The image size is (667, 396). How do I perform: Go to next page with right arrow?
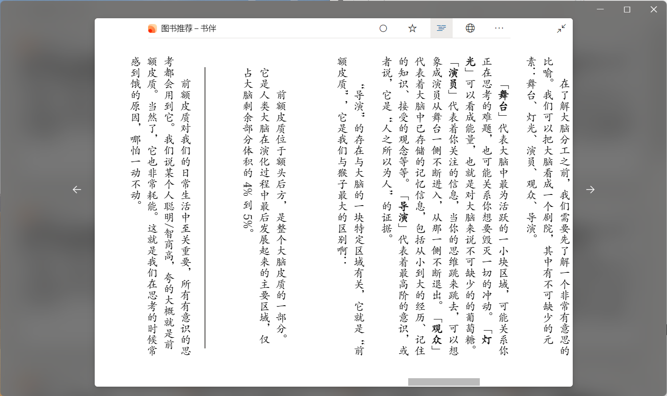(x=590, y=190)
